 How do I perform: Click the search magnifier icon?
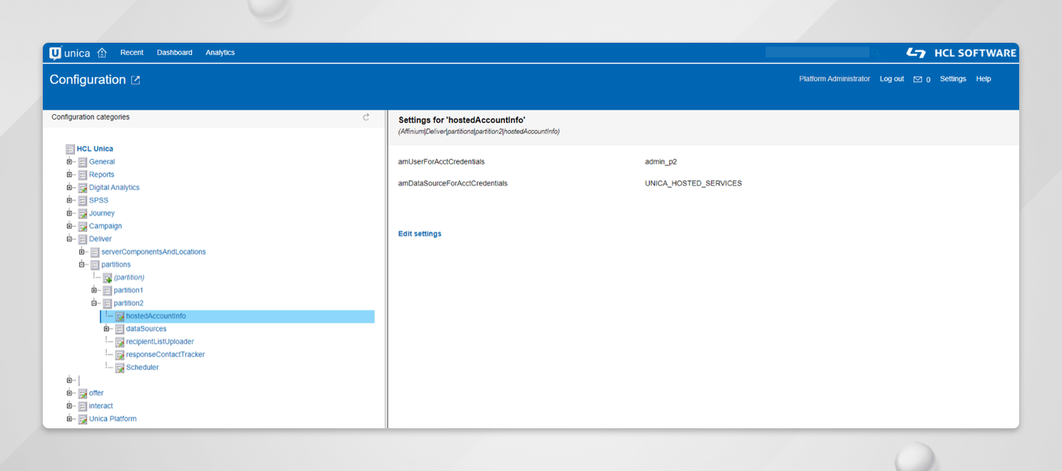[x=876, y=53]
